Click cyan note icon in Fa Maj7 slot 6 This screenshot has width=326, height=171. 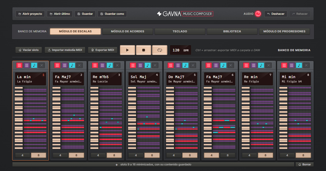223,65
